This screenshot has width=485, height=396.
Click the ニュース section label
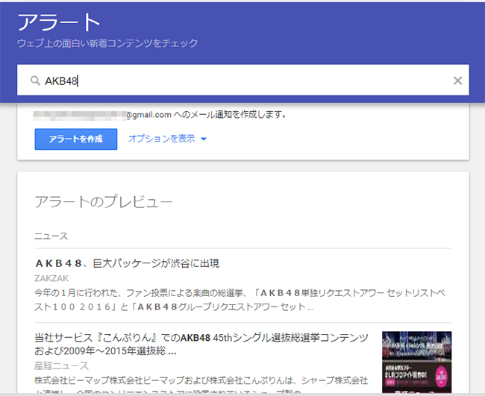[x=51, y=236]
